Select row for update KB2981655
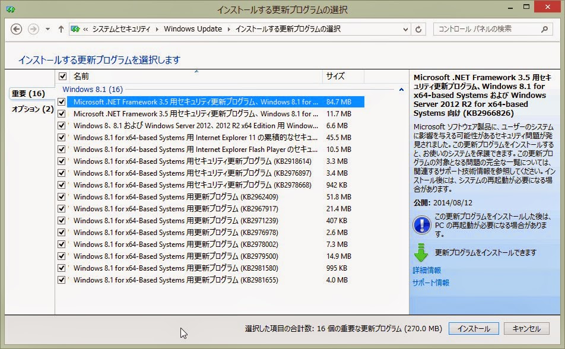The height and width of the screenshot is (349, 565). [x=211, y=280]
